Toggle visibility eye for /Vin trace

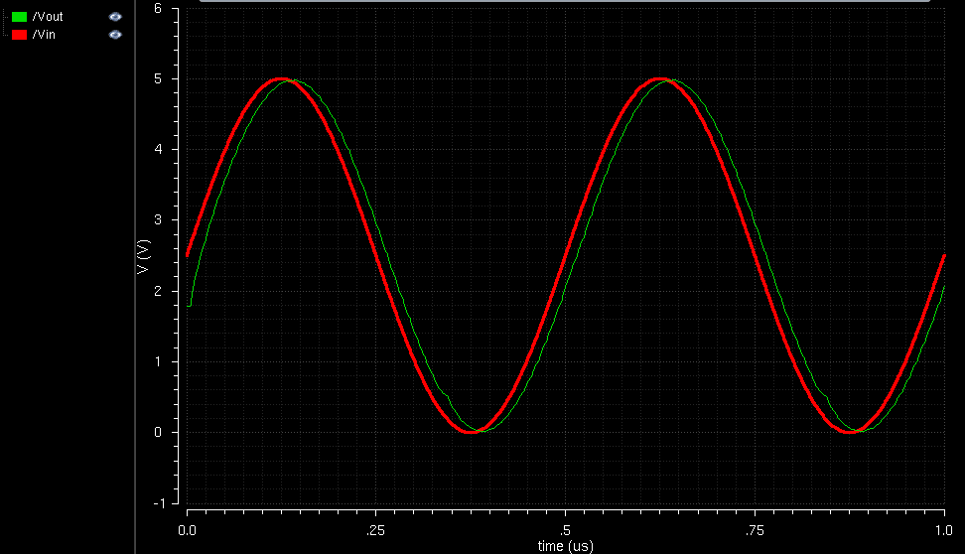115,35
